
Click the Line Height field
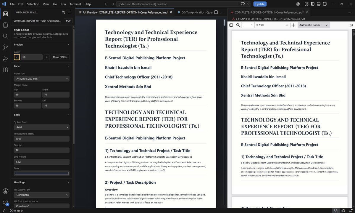coord(42,162)
